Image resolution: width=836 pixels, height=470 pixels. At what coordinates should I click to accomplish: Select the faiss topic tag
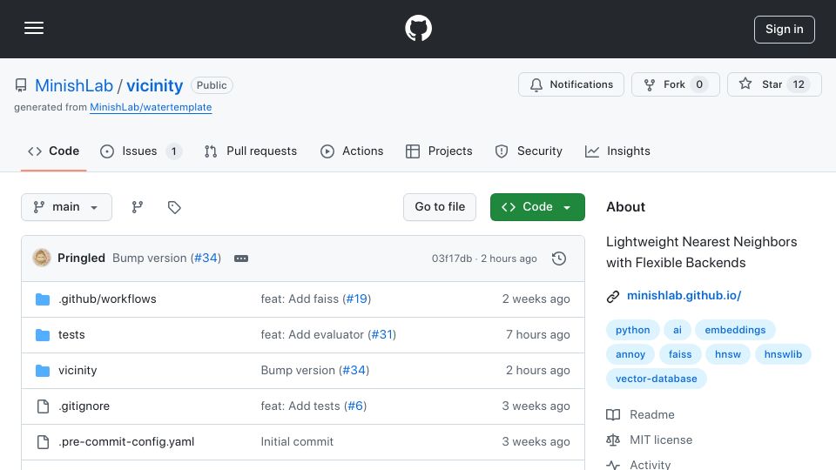(680, 354)
